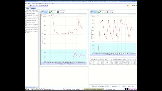The width and height of the screenshot is (162, 91).
Task: Click the chart icon on right panel Chart tab
Action: pyautogui.click(x=92, y=12)
